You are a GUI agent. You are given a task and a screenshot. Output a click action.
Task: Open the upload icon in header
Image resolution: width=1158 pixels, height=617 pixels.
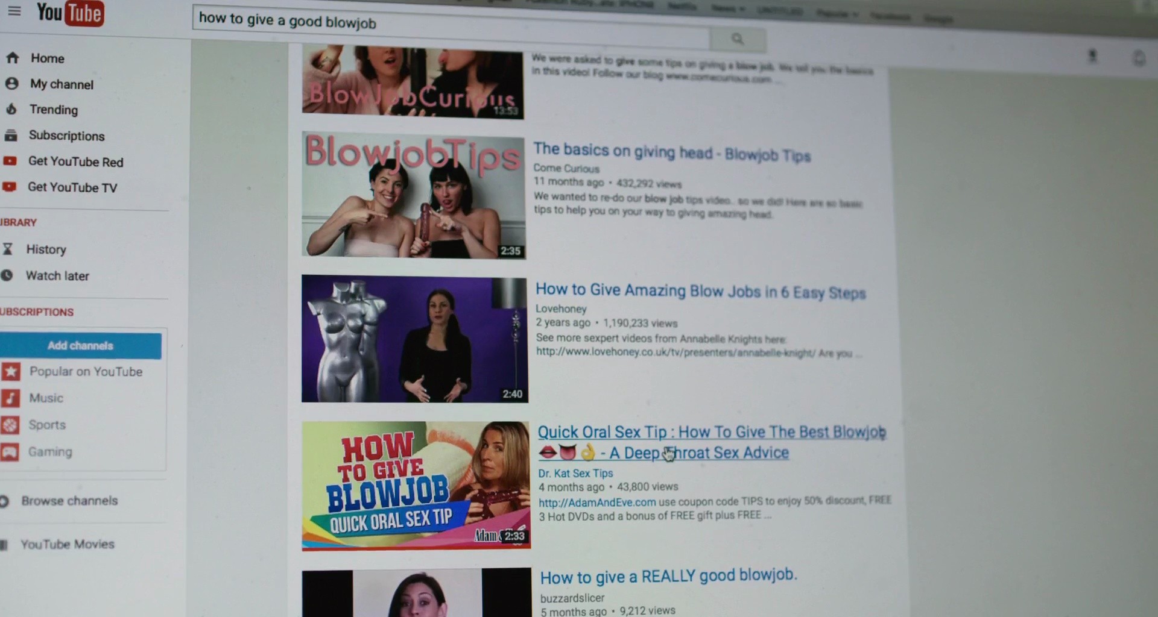coord(1092,56)
